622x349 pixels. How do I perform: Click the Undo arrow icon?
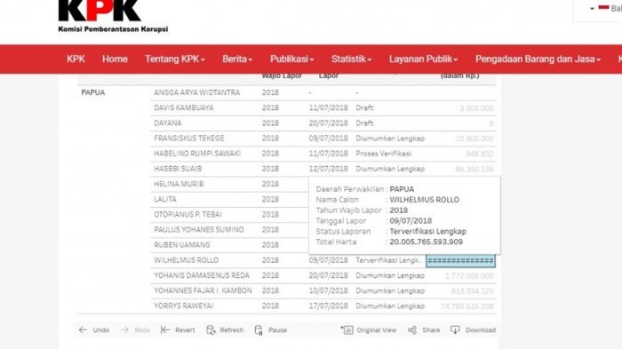click(x=83, y=330)
